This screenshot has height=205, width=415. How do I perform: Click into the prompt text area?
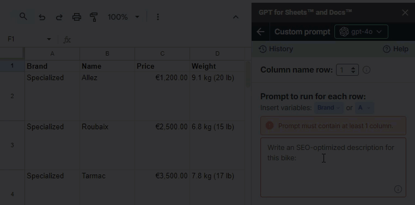tap(333, 167)
